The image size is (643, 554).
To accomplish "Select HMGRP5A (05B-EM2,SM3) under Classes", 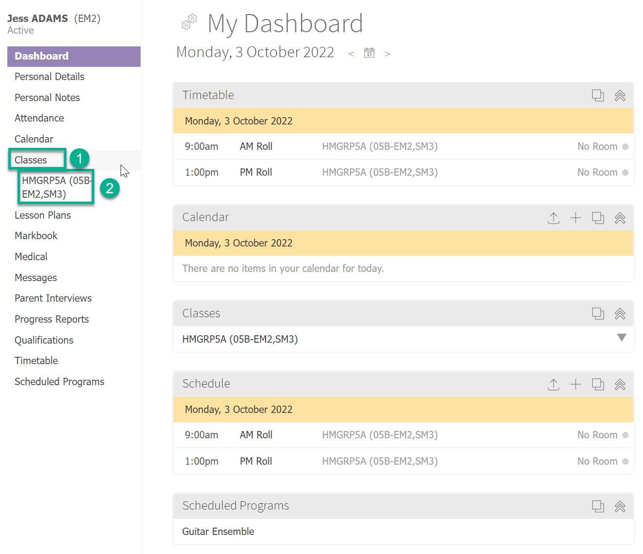I will point(55,187).
